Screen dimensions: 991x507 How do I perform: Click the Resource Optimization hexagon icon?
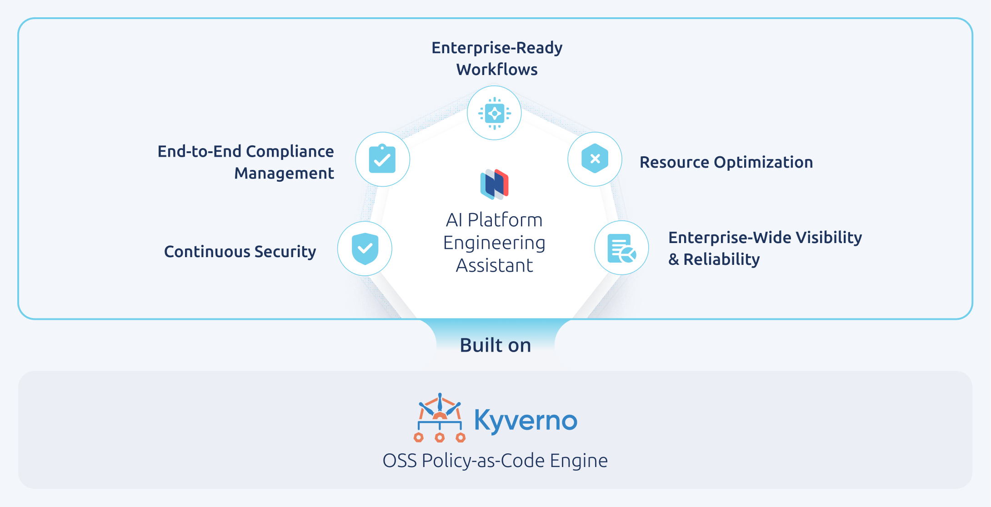595,159
